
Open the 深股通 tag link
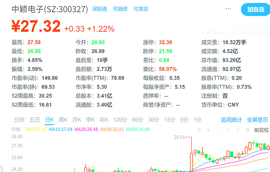(100, 9)
